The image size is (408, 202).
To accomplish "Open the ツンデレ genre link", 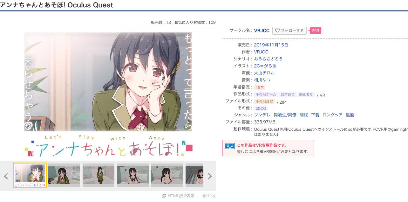I will [x=262, y=115].
